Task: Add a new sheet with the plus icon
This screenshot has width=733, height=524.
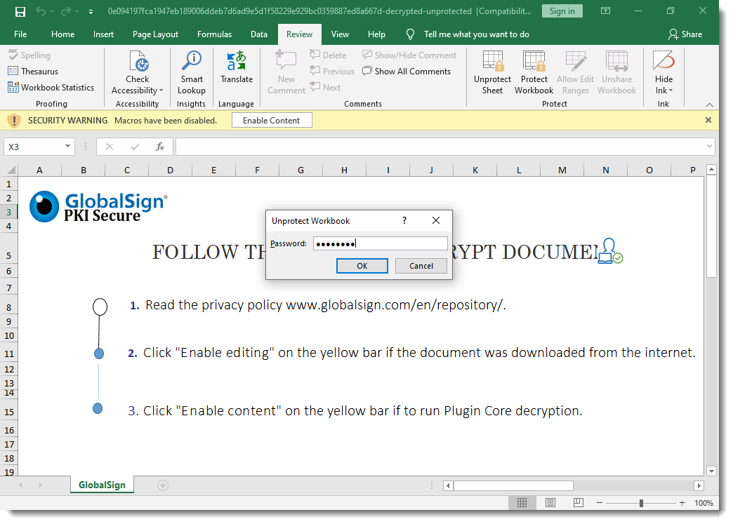Action: click(x=163, y=485)
